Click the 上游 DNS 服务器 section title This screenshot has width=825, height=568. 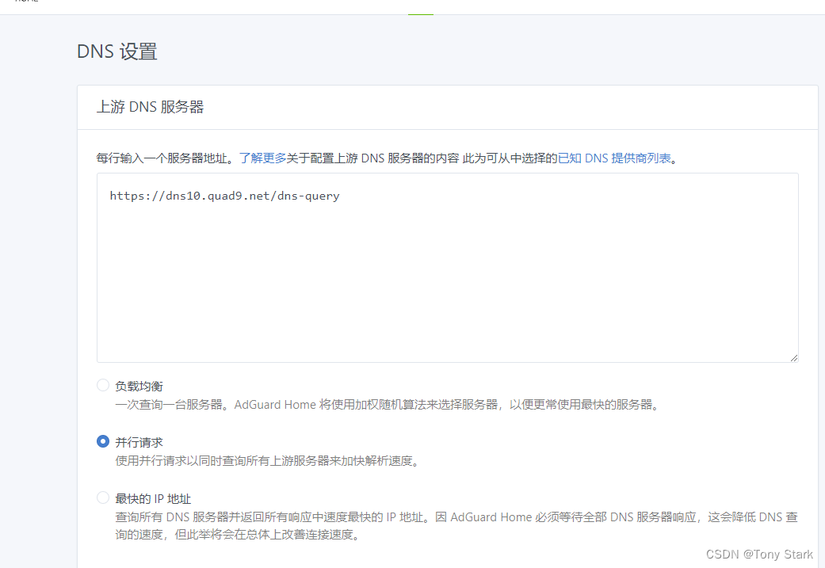pyautogui.click(x=150, y=107)
